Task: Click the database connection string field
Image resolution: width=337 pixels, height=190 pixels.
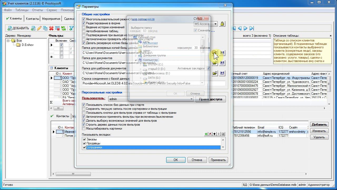Action: coord(154,83)
